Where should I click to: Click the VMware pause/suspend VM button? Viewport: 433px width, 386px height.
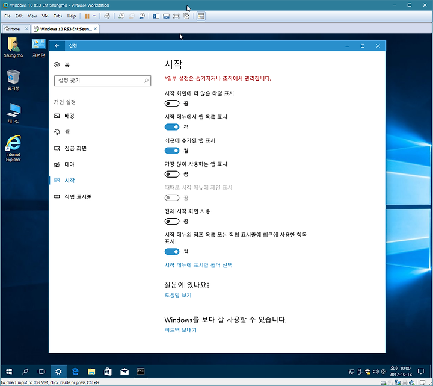87,16
